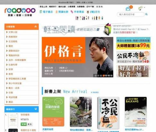Select 新品上架 in the top menu
This screenshot has height=132, width=156.
[43, 7]
